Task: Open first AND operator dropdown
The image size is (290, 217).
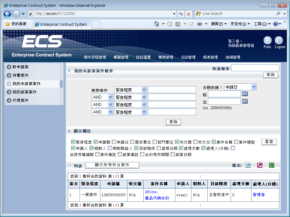Action: [103, 97]
